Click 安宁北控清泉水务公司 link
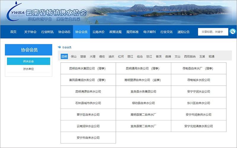 [198, 126]
